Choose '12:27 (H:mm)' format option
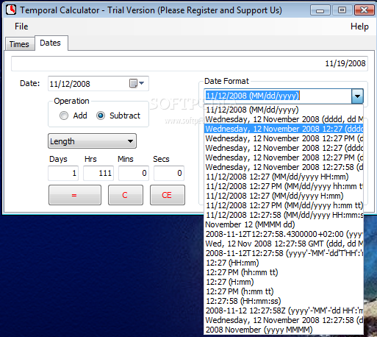This screenshot has width=377, height=337. (284, 282)
